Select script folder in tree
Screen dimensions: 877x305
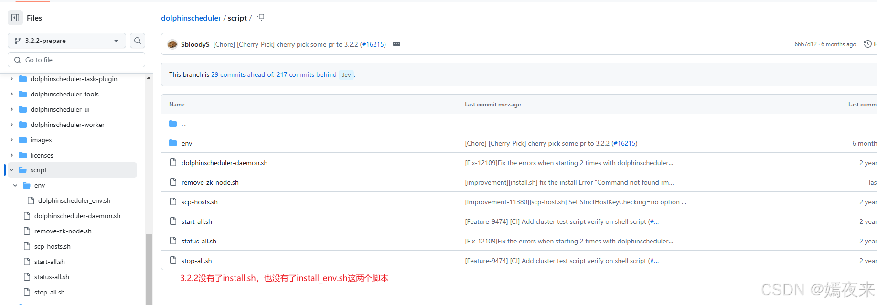coord(39,170)
